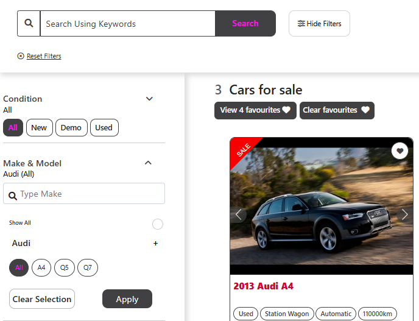Click the Reset Filters link
Viewport: 419px width, 321px height.
tap(43, 56)
